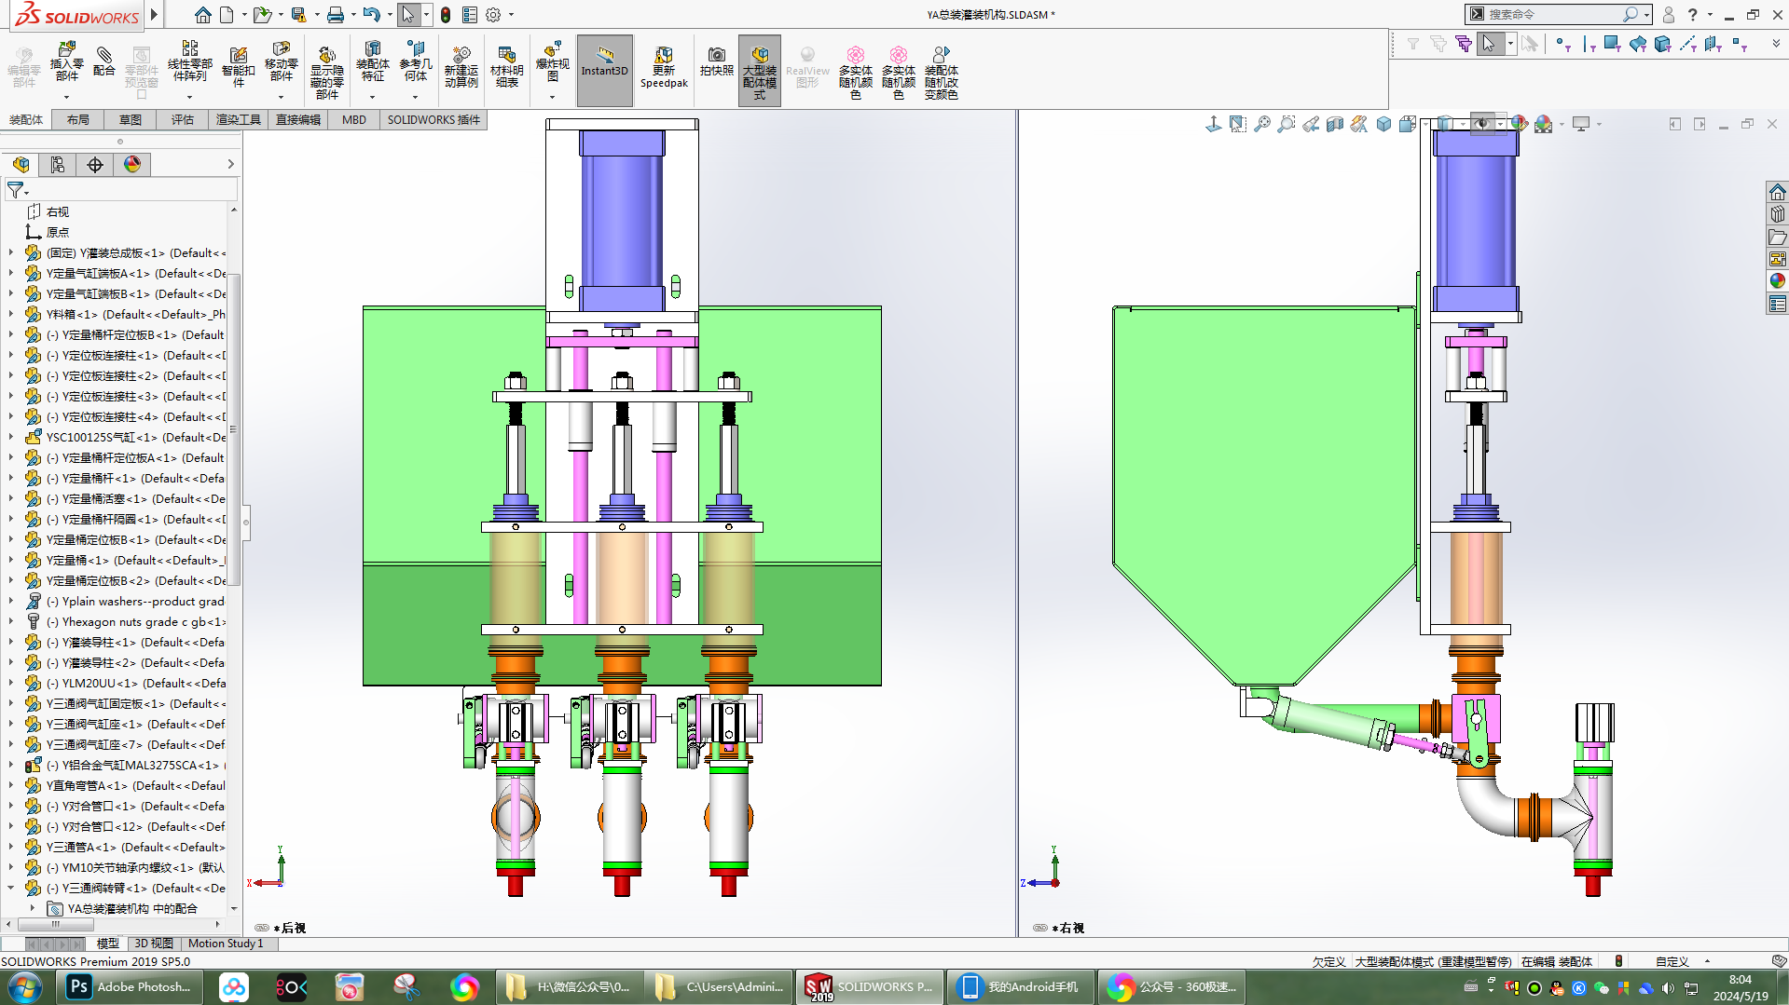Toggle view link icon beside 右视
This screenshot has height=1005, width=1789.
(1040, 928)
